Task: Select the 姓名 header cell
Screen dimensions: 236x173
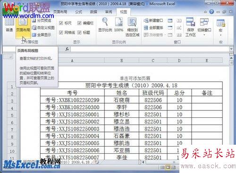Action: point(122,93)
